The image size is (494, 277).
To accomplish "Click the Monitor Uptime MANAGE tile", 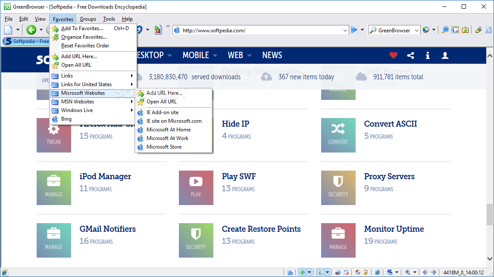I will tap(338, 240).
